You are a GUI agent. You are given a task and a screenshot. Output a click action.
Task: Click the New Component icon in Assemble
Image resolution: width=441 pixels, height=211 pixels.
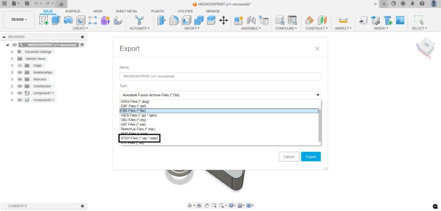239,20
